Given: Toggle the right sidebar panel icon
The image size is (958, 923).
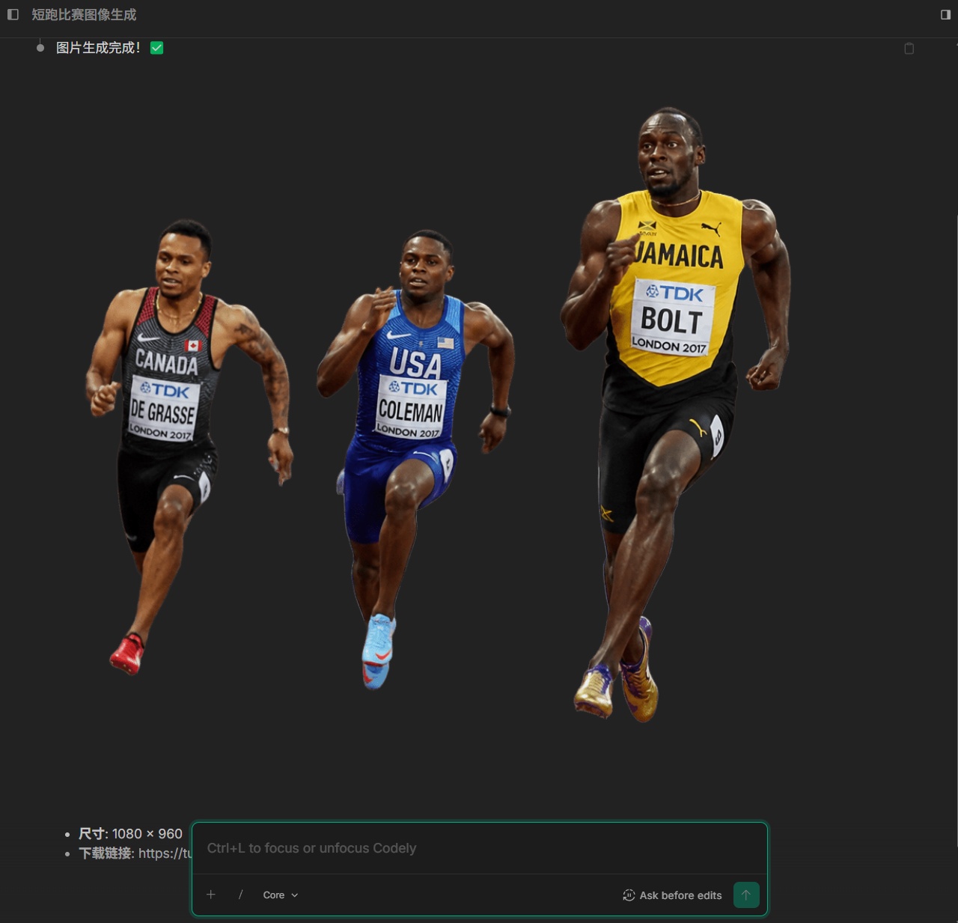Looking at the screenshot, I should pos(945,14).
